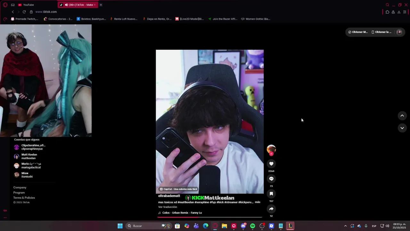
Task: Save the video with the bookmark icon
Action: (271, 194)
